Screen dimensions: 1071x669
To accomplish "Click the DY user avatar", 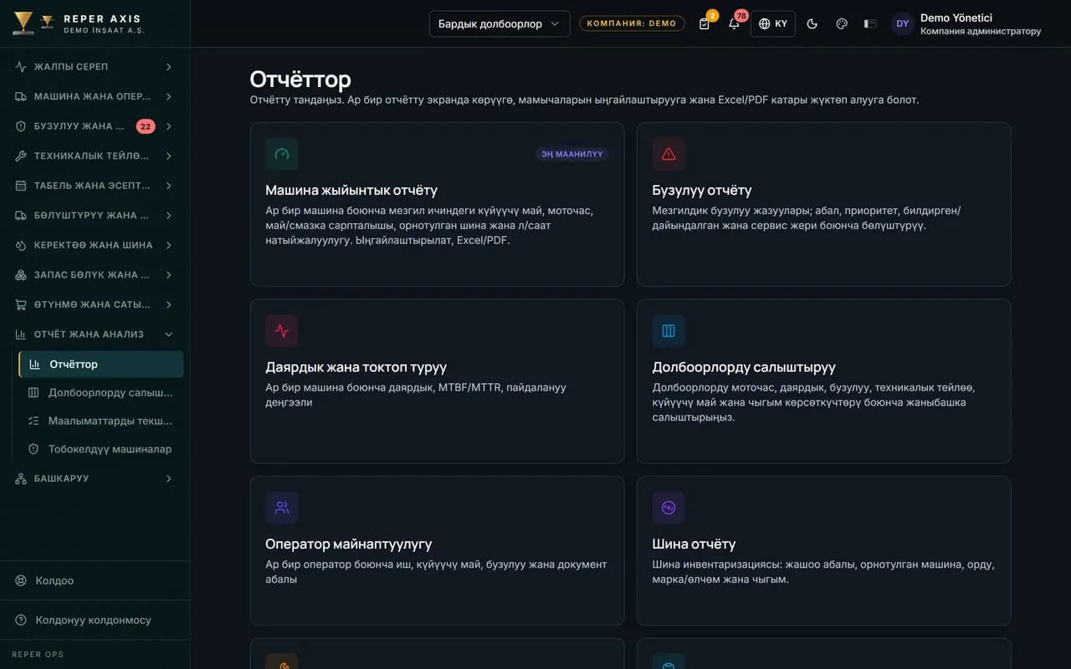I will (x=902, y=23).
